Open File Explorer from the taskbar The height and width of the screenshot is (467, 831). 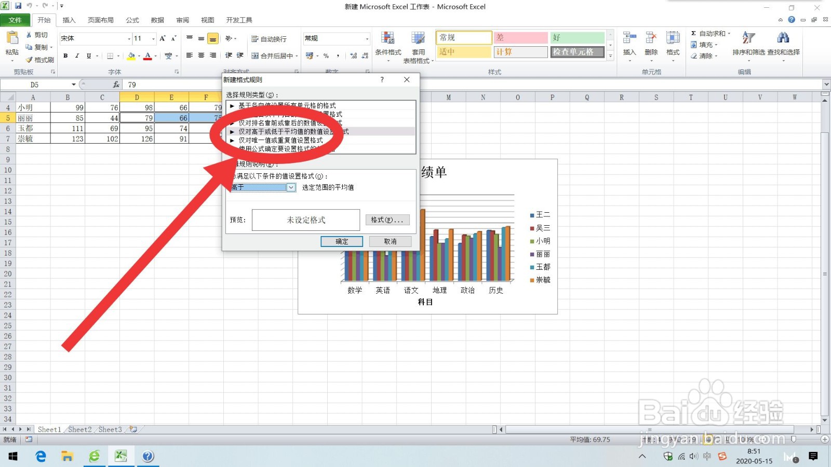pos(67,456)
